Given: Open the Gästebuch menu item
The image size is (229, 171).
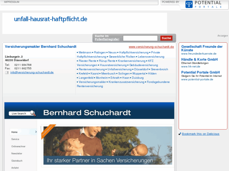Looking at the screenshot, I should tap(17, 161).
